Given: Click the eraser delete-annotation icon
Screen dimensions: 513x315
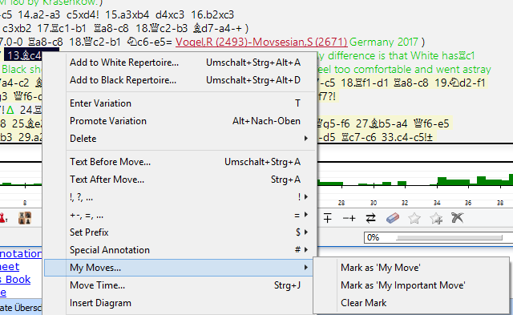Looking at the screenshot, I should [x=393, y=218].
